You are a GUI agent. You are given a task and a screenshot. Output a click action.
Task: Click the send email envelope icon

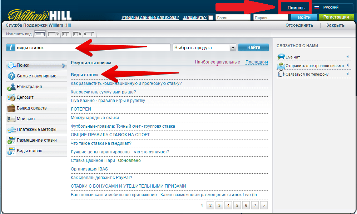click(x=281, y=66)
